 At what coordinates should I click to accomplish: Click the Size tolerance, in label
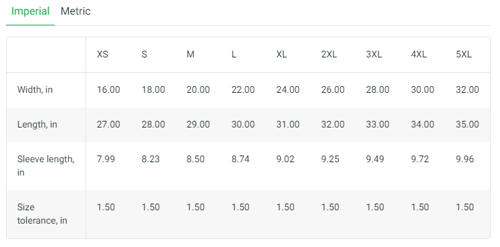pos(42,214)
